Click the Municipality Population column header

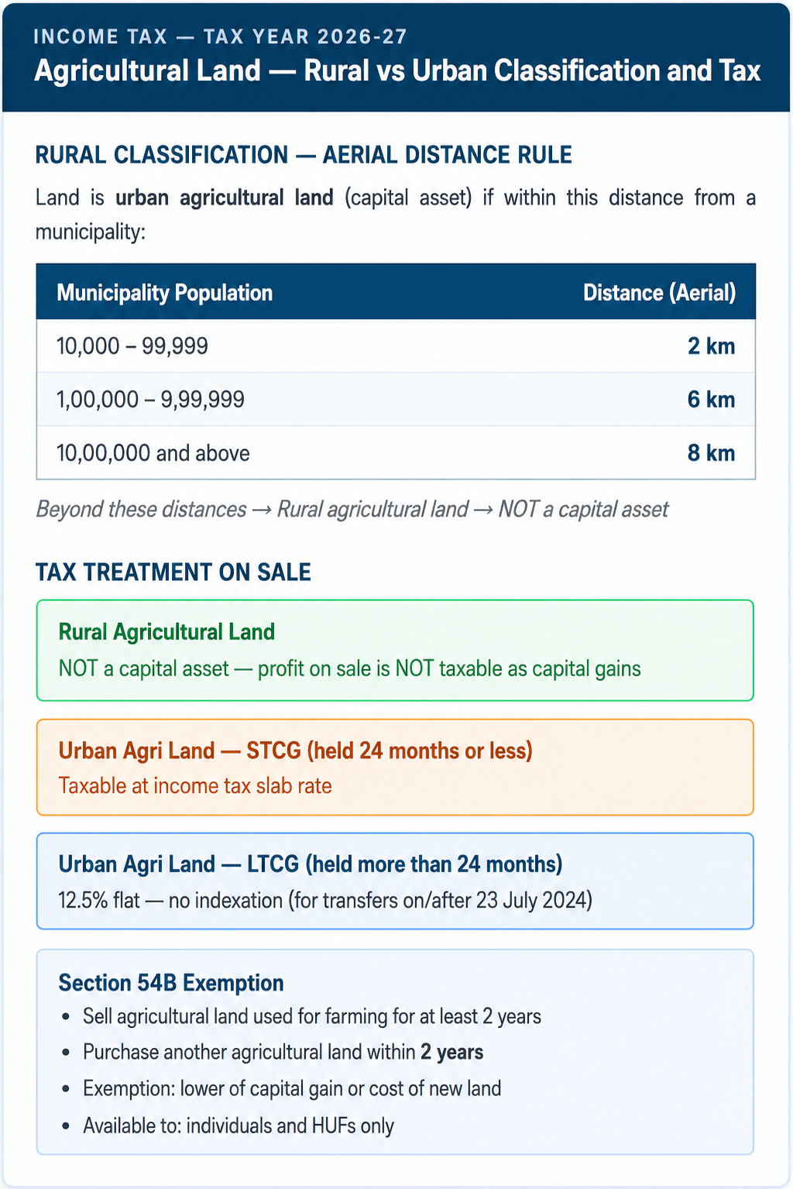(164, 293)
